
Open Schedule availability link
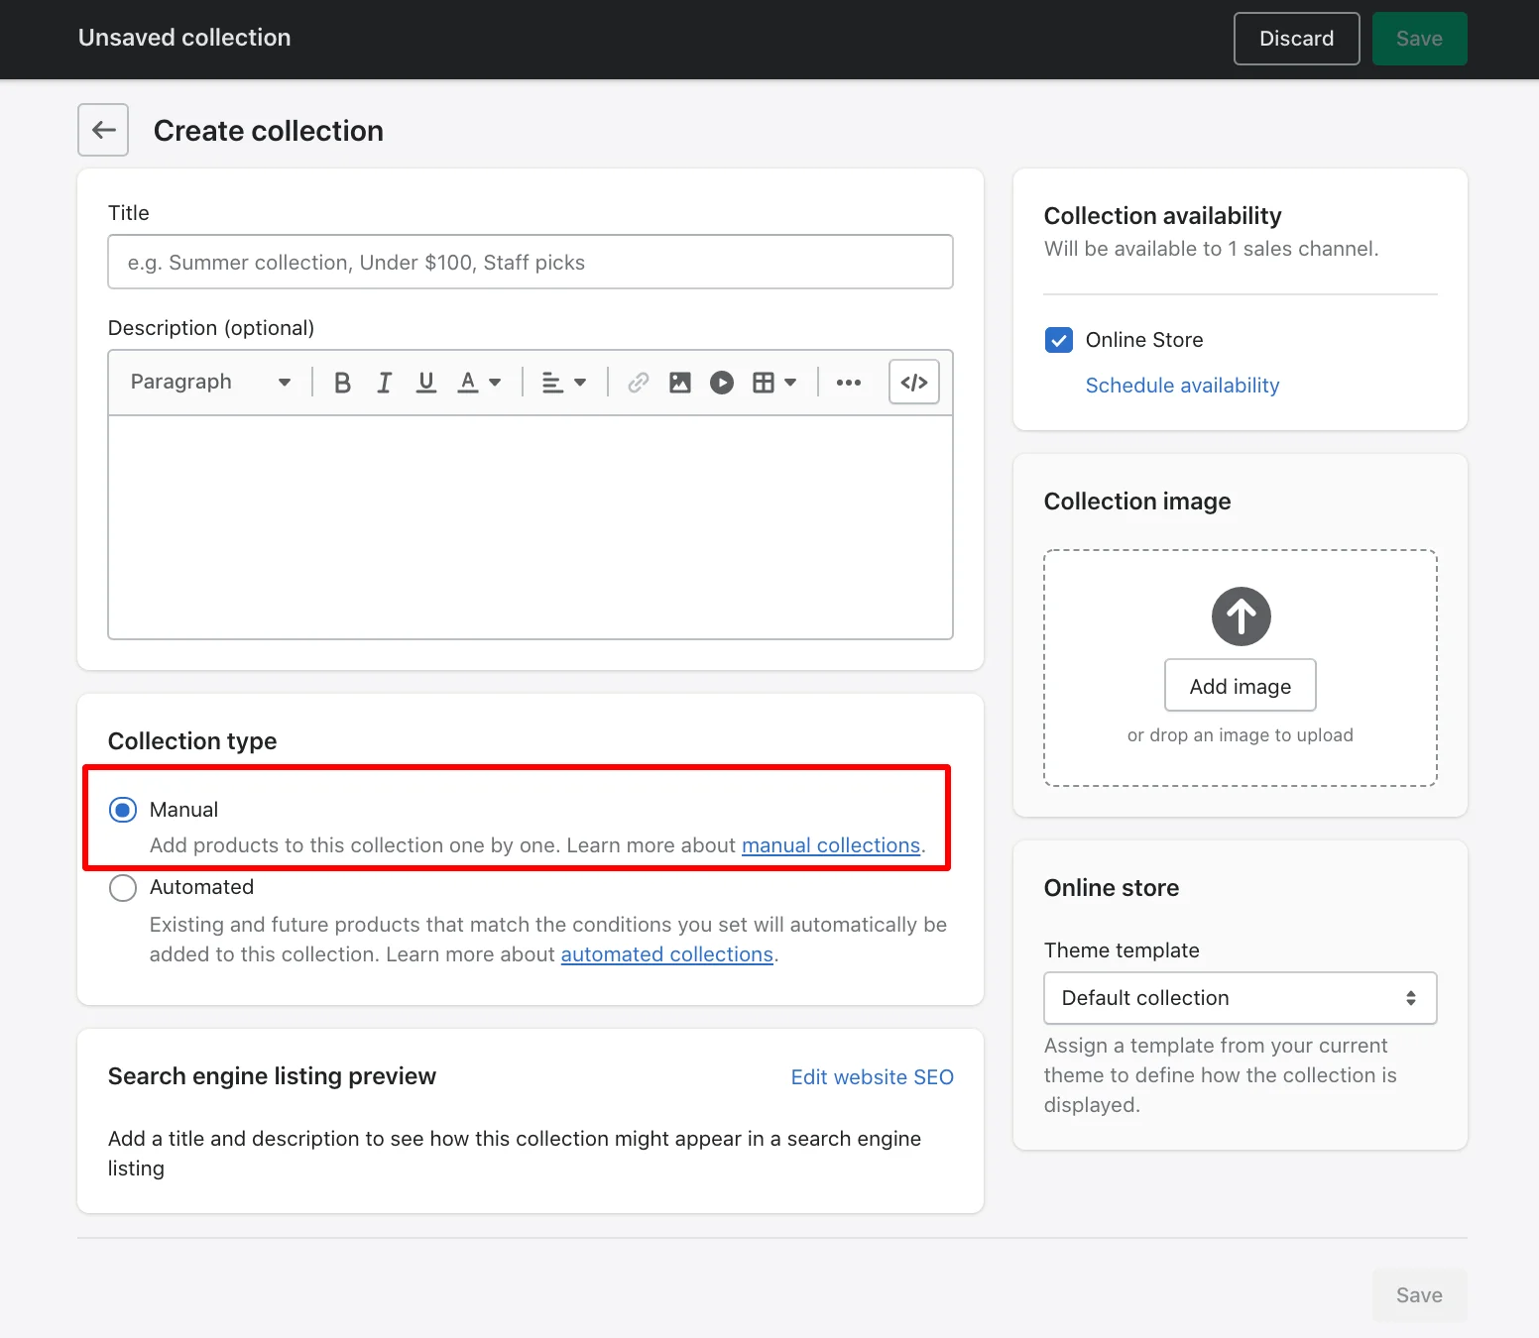pos(1182,386)
